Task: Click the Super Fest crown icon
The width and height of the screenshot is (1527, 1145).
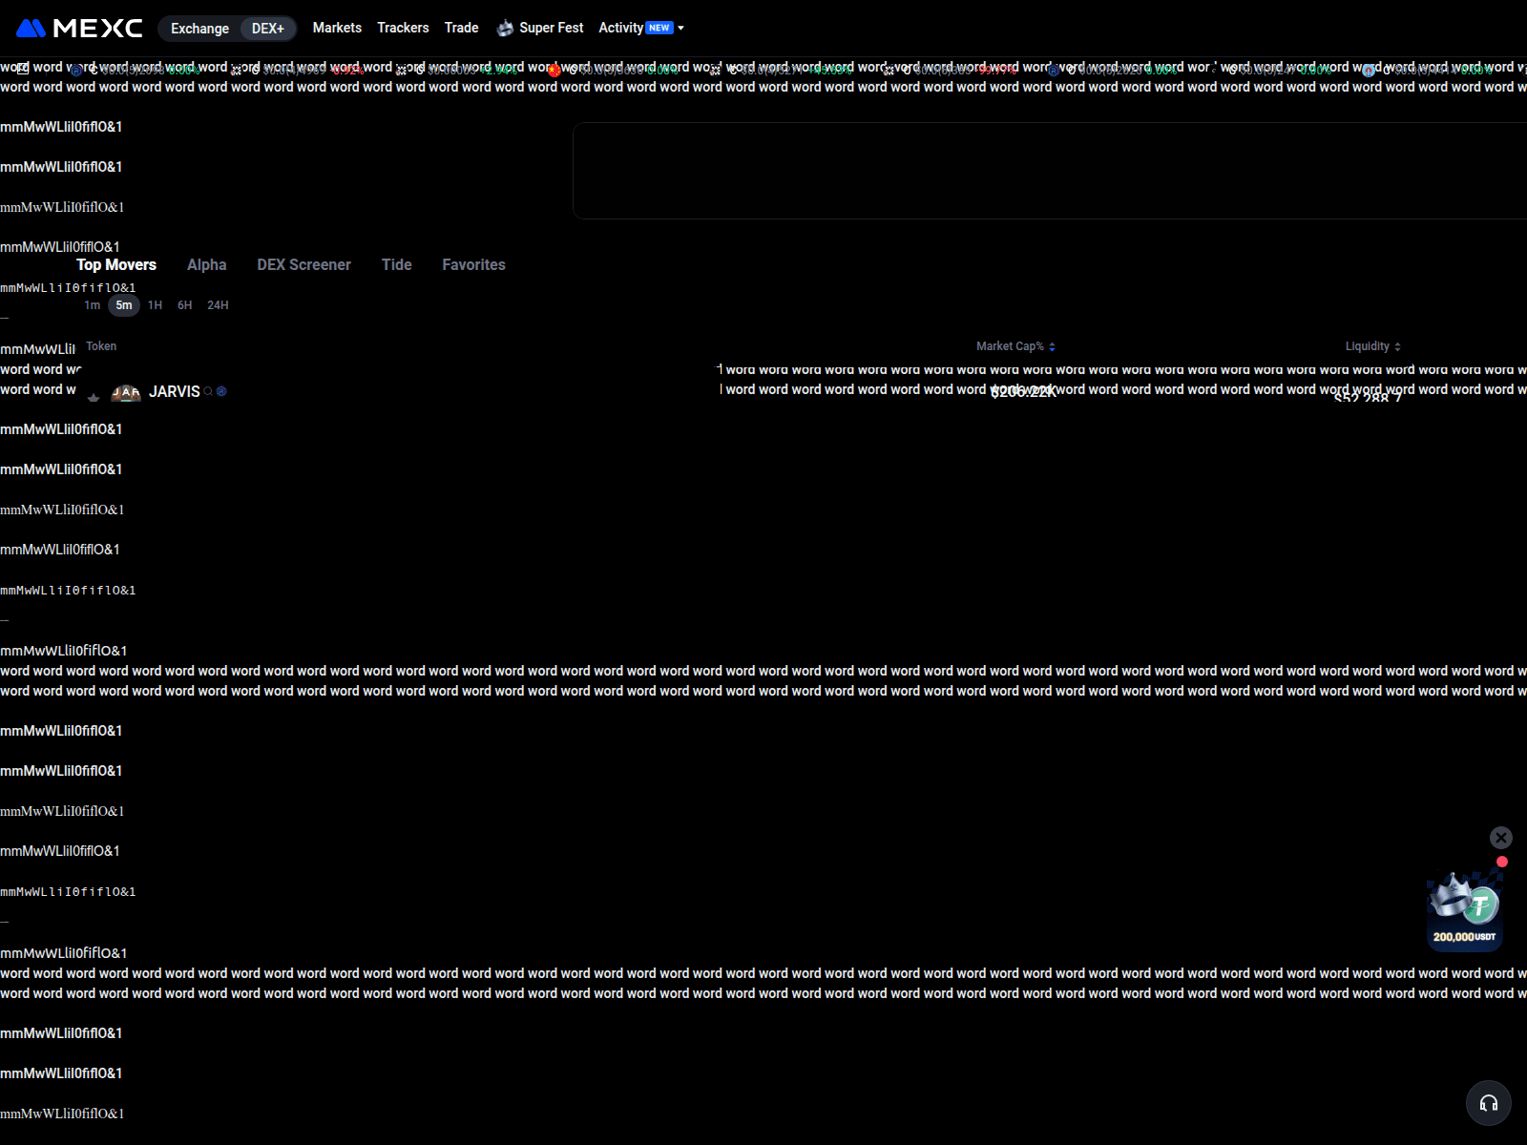Action: [505, 29]
